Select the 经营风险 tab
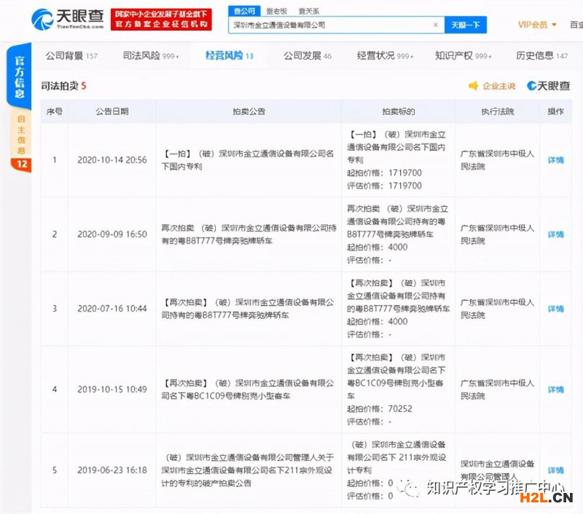583x514 pixels. click(x=230, y=56)
